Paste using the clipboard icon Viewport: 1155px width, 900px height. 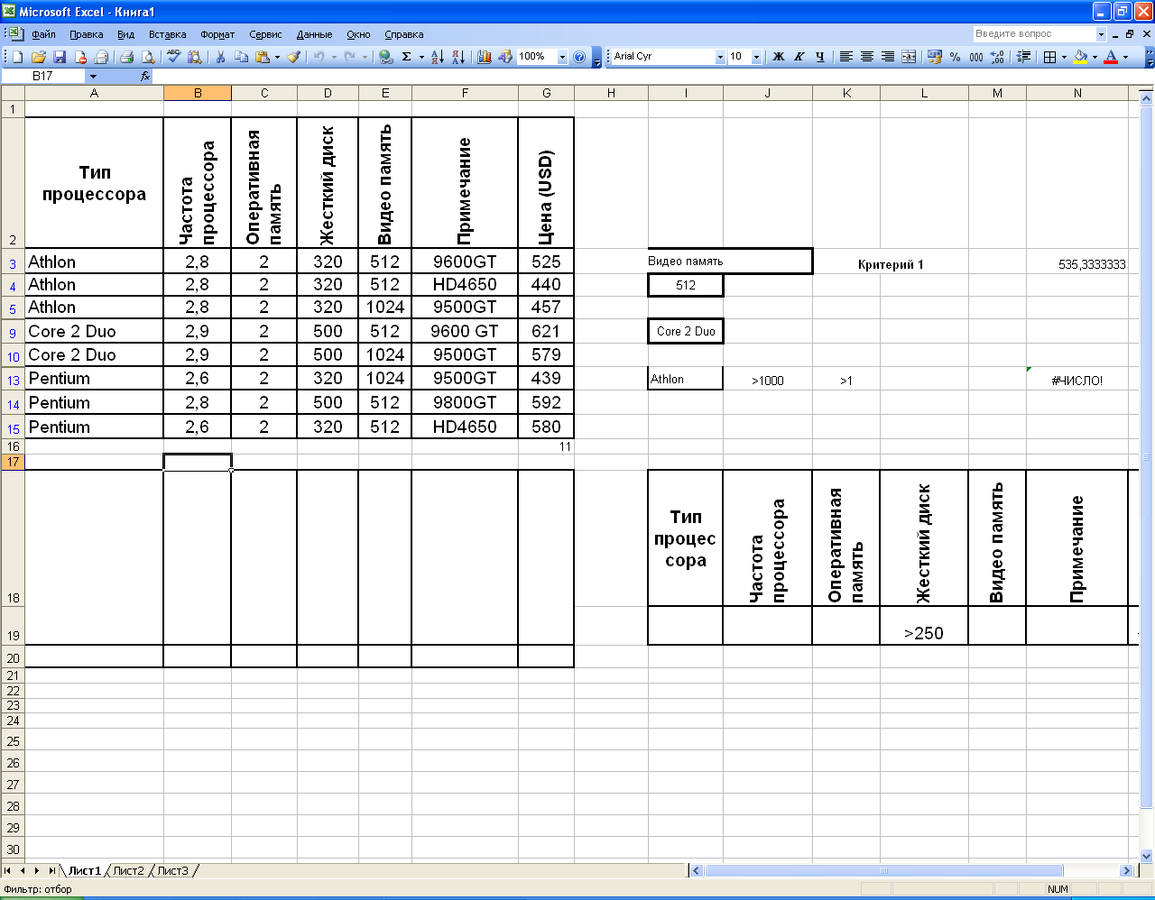point(263,57)
